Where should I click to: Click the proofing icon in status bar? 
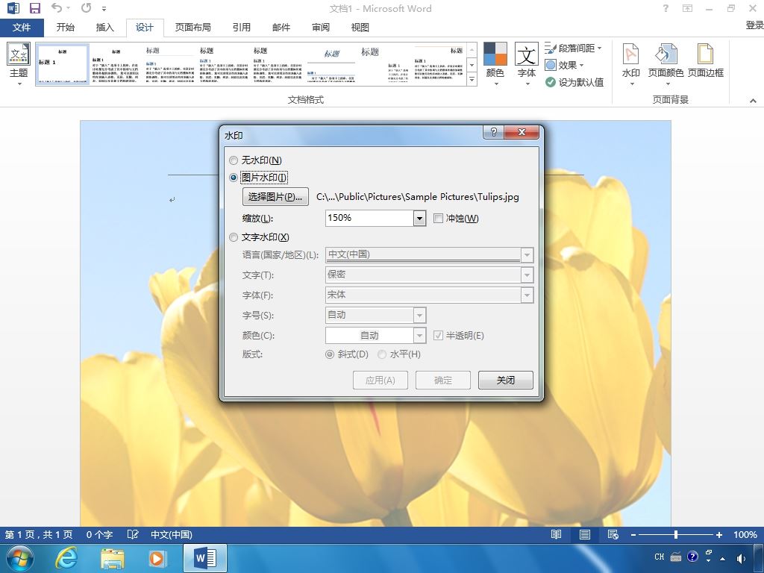(133, 534)
